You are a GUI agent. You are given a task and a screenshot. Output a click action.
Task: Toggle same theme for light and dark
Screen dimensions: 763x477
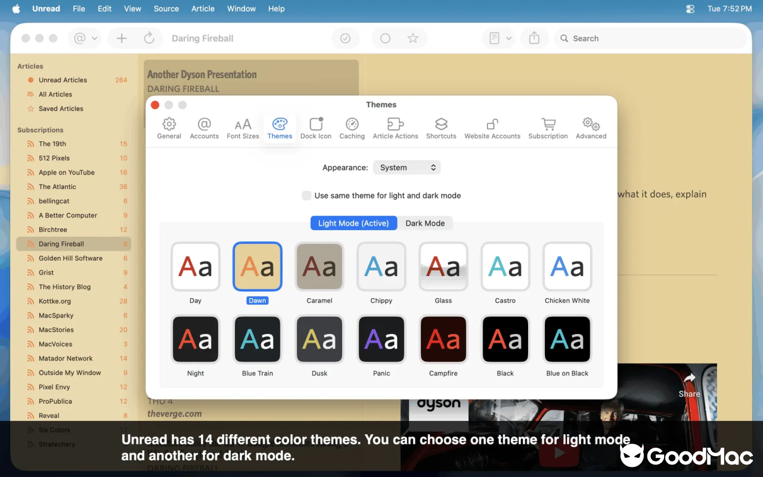click(306, 196)
